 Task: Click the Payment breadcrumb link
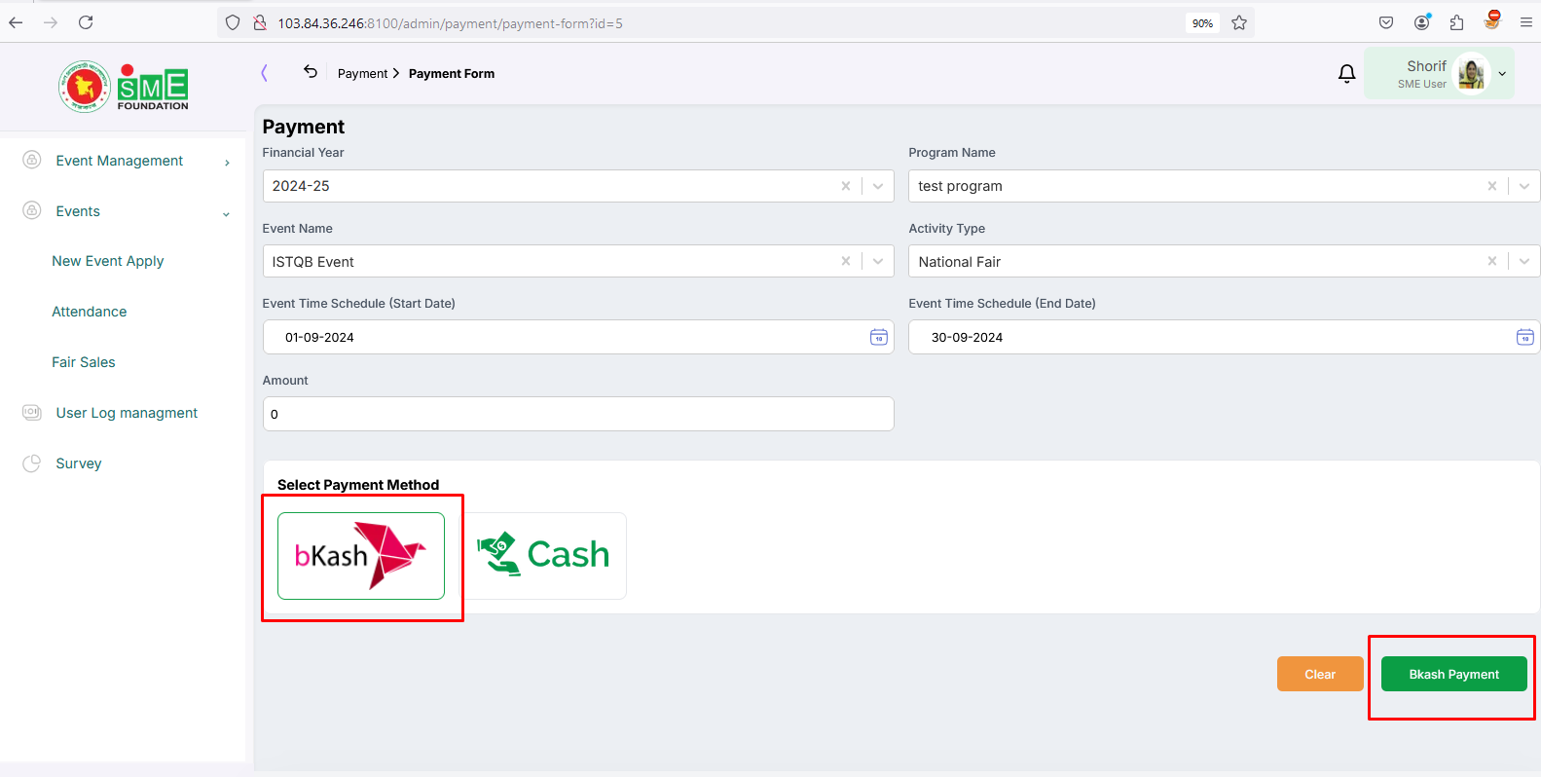click(363, 73)
